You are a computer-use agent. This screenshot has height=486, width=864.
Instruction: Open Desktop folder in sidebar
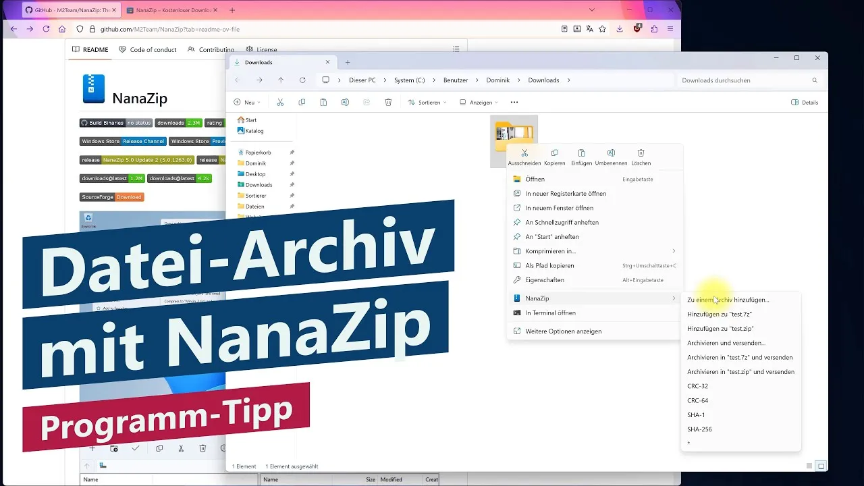coord(255,174)
